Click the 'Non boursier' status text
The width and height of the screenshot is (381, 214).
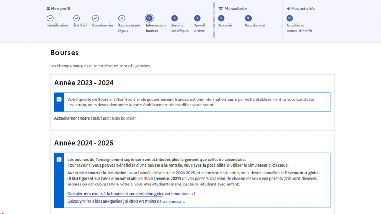click(124, 118)
